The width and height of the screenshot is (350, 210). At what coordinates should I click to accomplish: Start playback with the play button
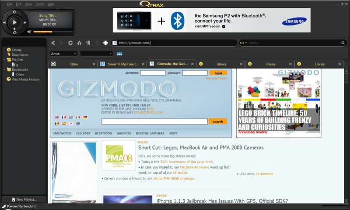14,22
